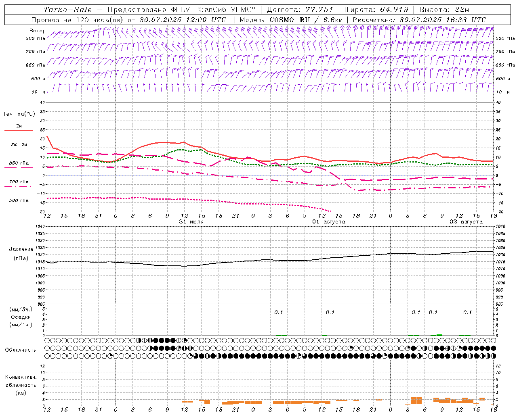
Task: Click the Ветер wind panel label
Action: pyautogui.click(x=37, y=31)
